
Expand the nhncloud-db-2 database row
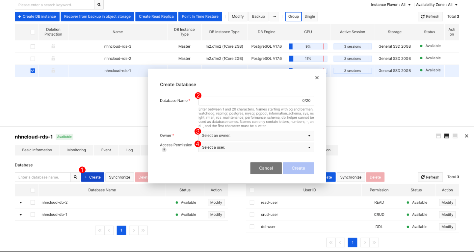[20, 202]
